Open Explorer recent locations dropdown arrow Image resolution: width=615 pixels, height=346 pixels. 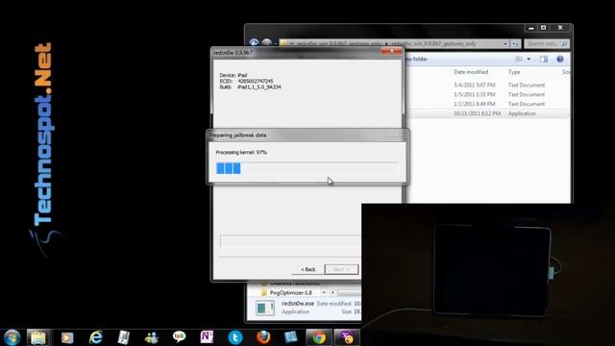click(276, 43)
